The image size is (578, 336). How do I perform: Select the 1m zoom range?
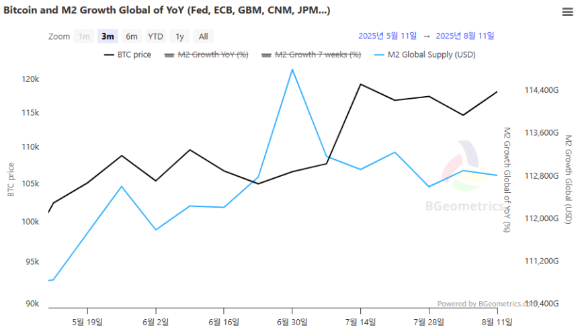(84, 36)
